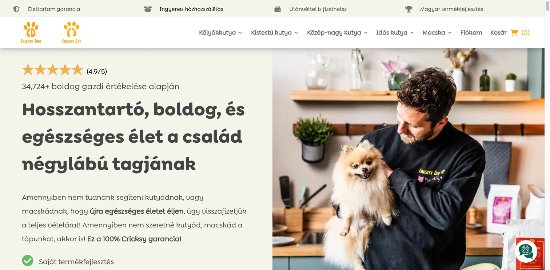
Task: Click the green checkmark by Saját termékfejlesztés
Action: tap(28, 261)
